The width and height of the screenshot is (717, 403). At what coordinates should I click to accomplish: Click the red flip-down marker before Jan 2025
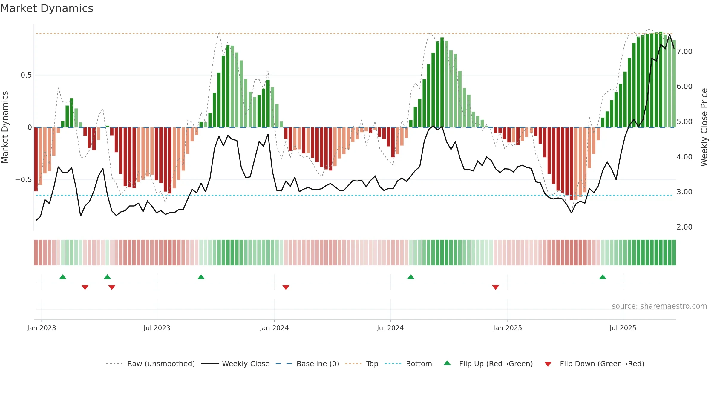pos(496,287)
